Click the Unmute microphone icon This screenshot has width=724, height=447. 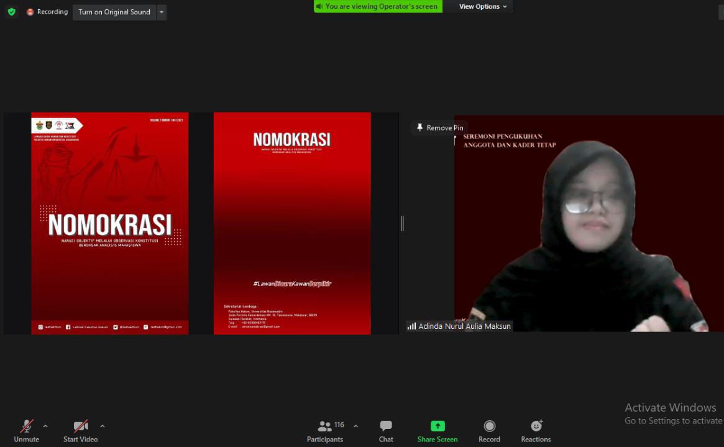pos(26,426)
